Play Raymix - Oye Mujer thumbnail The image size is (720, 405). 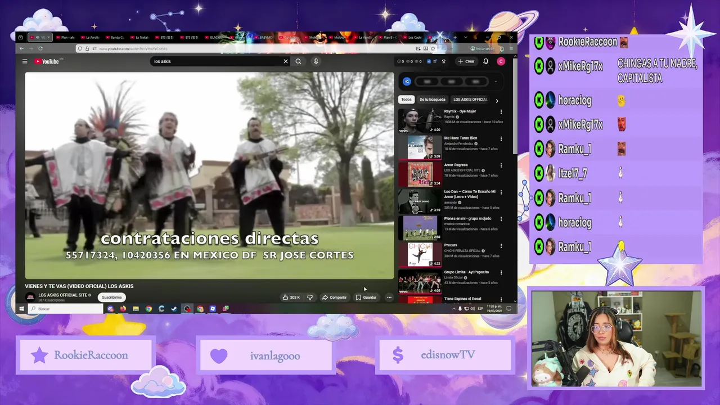point(420,120)
